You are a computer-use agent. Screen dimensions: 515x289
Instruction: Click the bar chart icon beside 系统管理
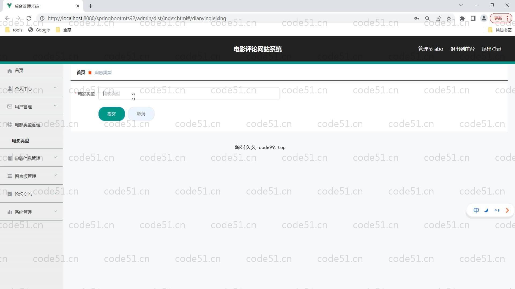pos(10,212)
